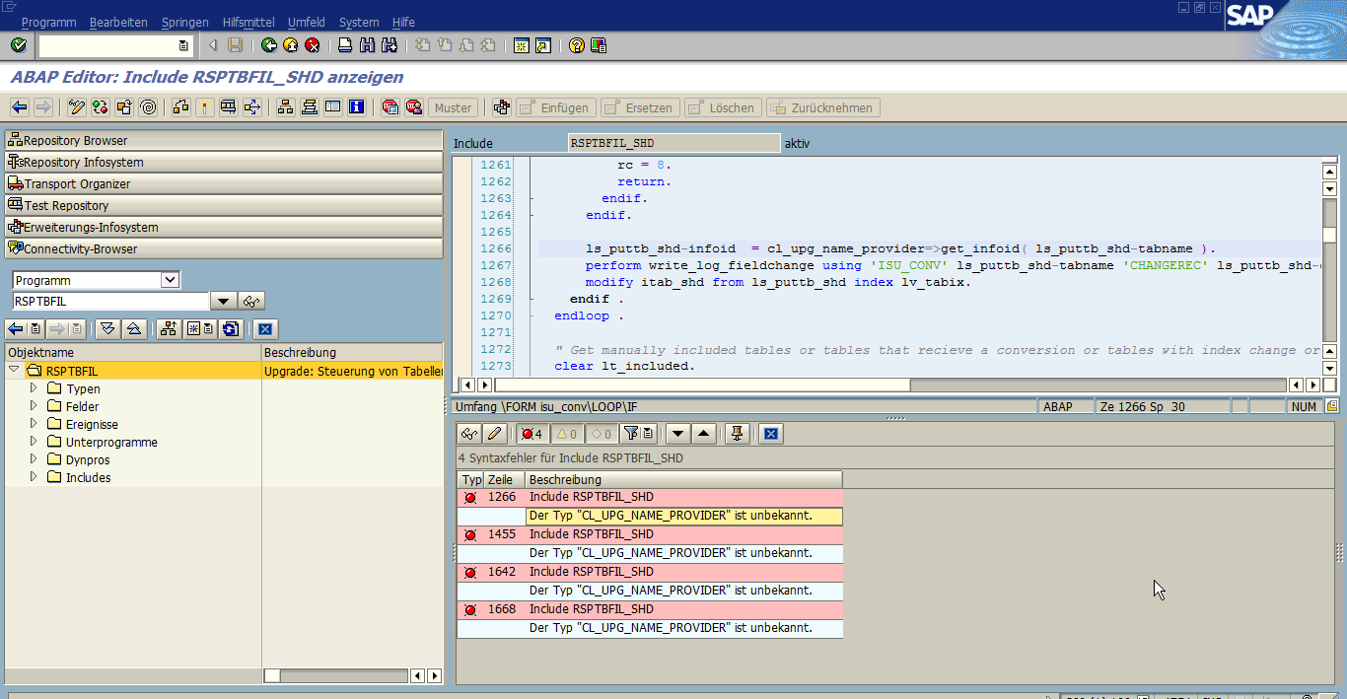Click the yellow Exit arrow icon
Screen dimensions: 1347x699
[x=291, y=45]
